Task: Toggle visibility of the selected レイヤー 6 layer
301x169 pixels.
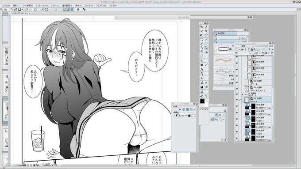Action: [x=237, y=100]
